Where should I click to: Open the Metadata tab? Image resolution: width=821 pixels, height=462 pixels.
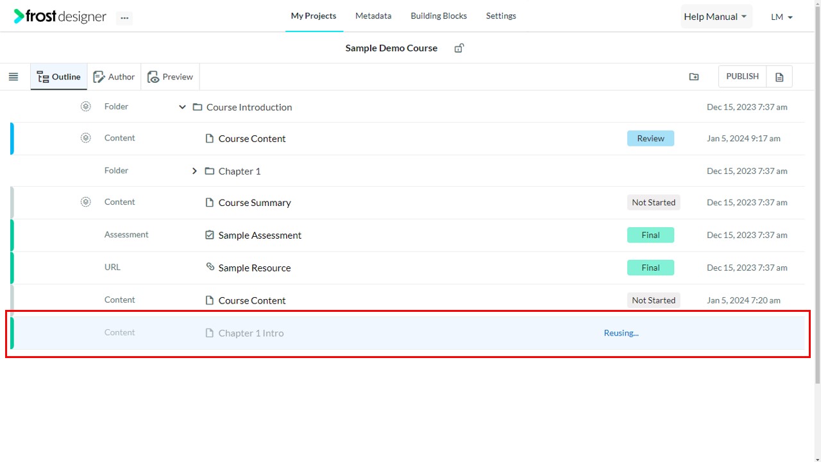(373, 16)
